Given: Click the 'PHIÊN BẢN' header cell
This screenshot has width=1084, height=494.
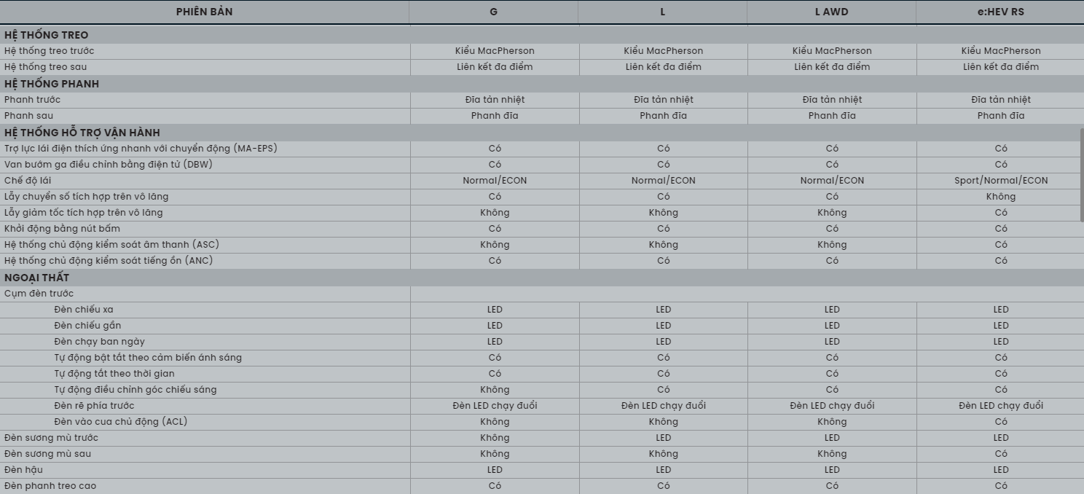Looking at the screenshot, I should point(204,12).
